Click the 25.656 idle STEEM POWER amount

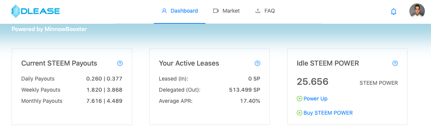pyautogui.click(x=313, y=81)
